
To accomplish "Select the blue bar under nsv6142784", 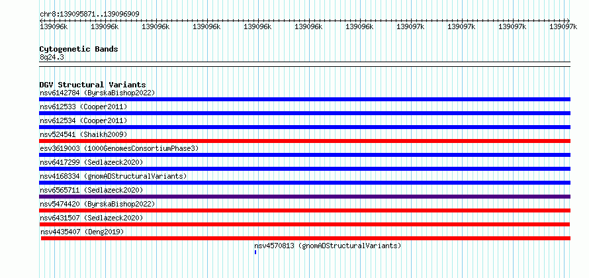I will tap(304, 99).
